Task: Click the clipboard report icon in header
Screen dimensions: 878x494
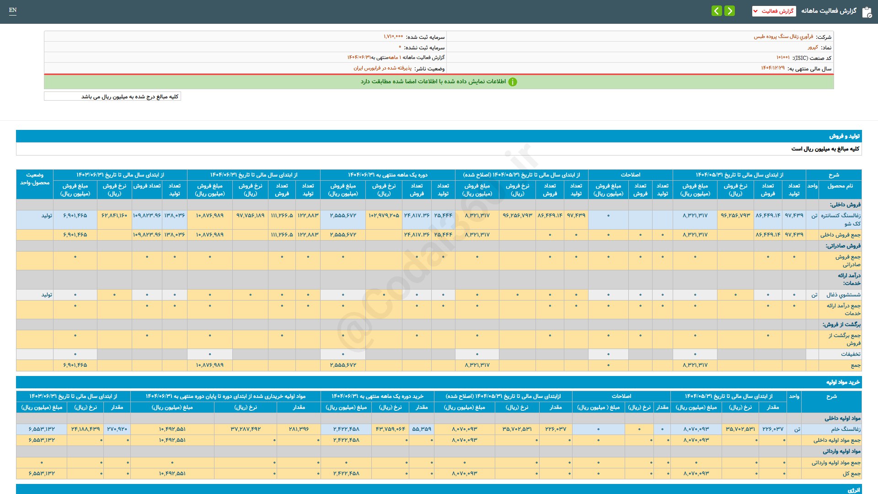Action: [x=867, y=12]
